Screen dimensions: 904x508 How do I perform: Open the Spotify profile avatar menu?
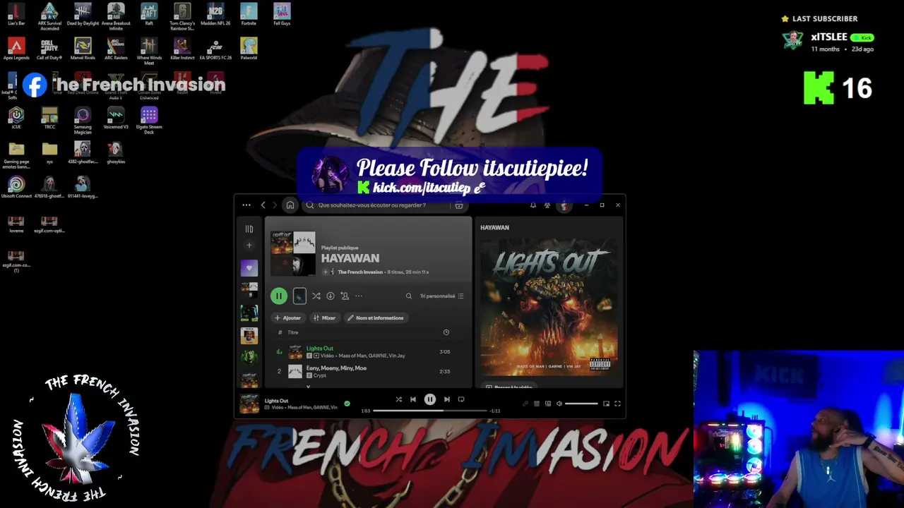[x=564, y=205]
